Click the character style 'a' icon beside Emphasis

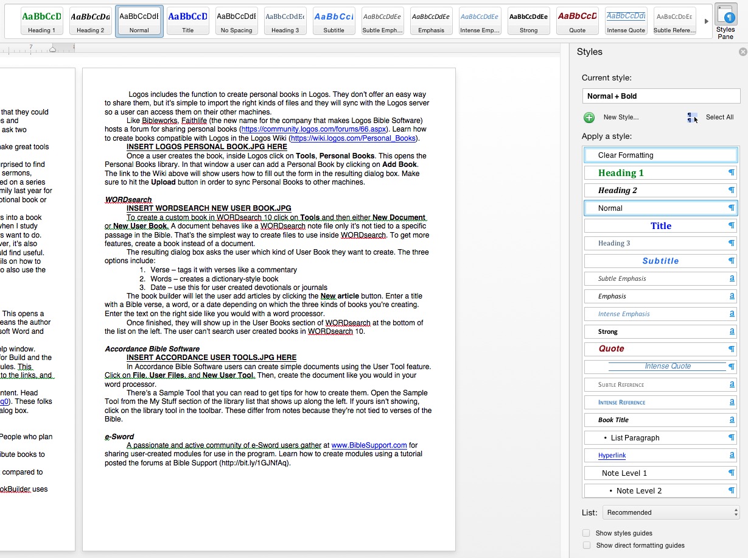731,296
